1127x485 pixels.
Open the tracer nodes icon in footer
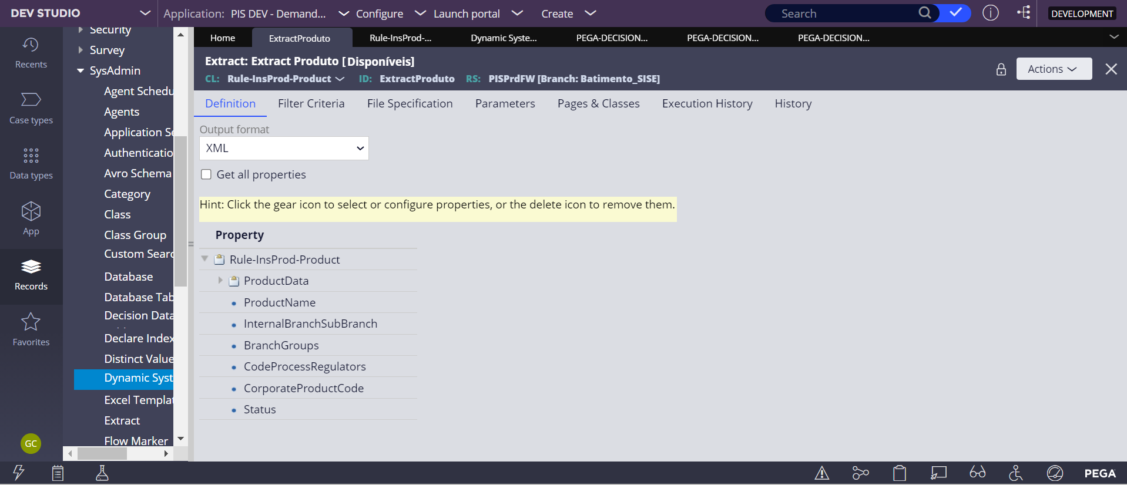tap(860, 473)
